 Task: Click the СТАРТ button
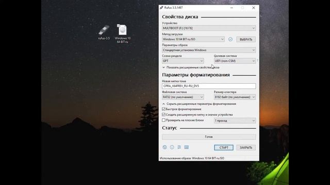[x=224, y=147]
